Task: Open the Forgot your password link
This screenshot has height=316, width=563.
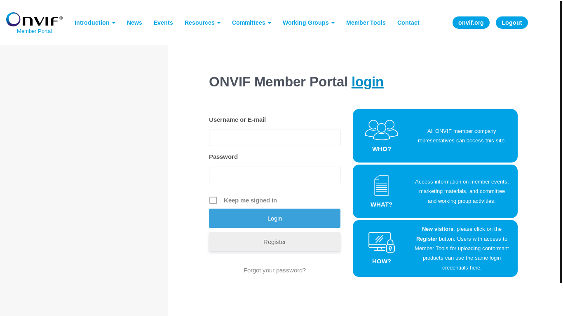Action: (274, 270)
